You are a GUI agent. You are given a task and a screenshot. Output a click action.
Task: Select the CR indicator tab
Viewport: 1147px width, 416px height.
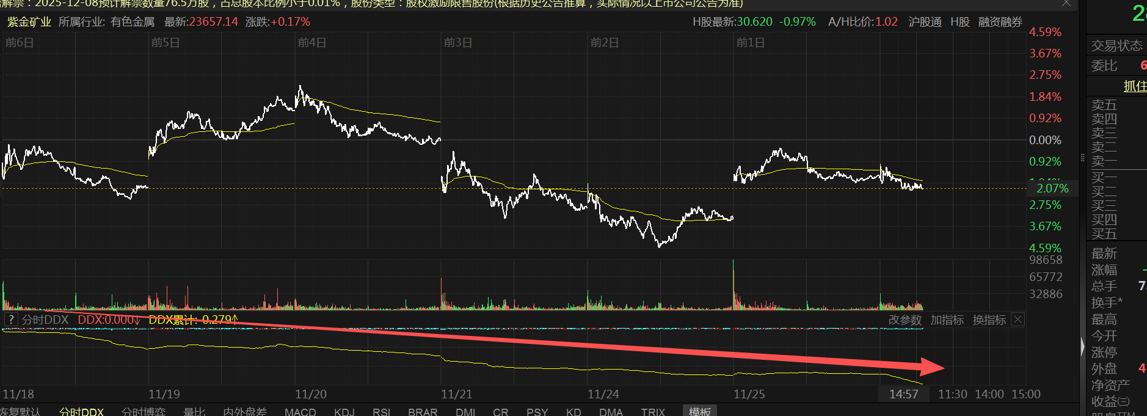501,412
